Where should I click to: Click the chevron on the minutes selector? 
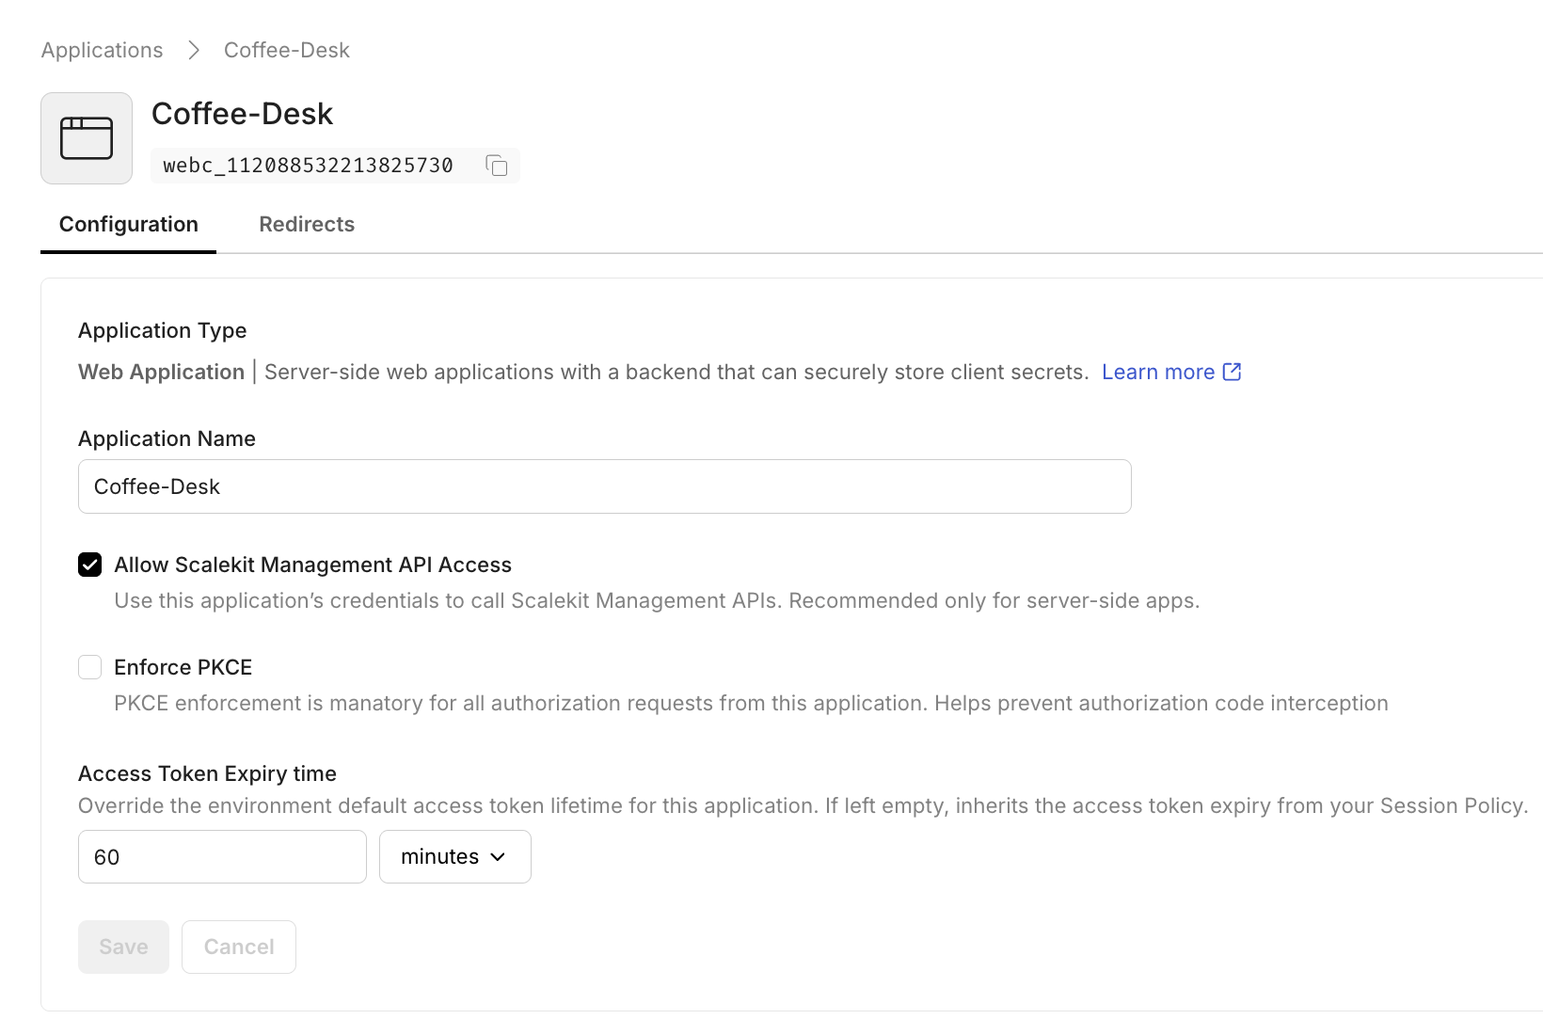[x=499, y=856]
